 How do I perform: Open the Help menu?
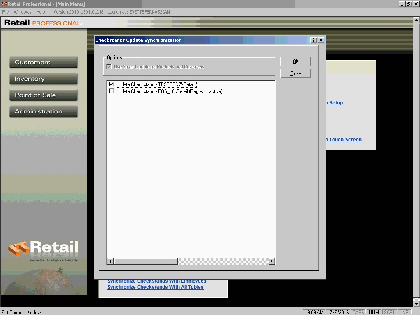click(x=41, y=12)
